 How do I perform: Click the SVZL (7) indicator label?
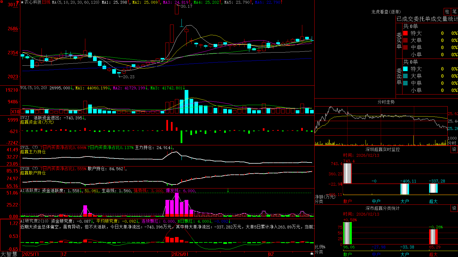coord(29,148)
